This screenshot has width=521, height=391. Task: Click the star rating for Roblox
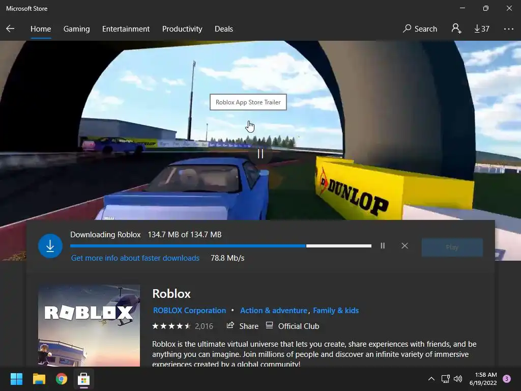coord(171,326)
